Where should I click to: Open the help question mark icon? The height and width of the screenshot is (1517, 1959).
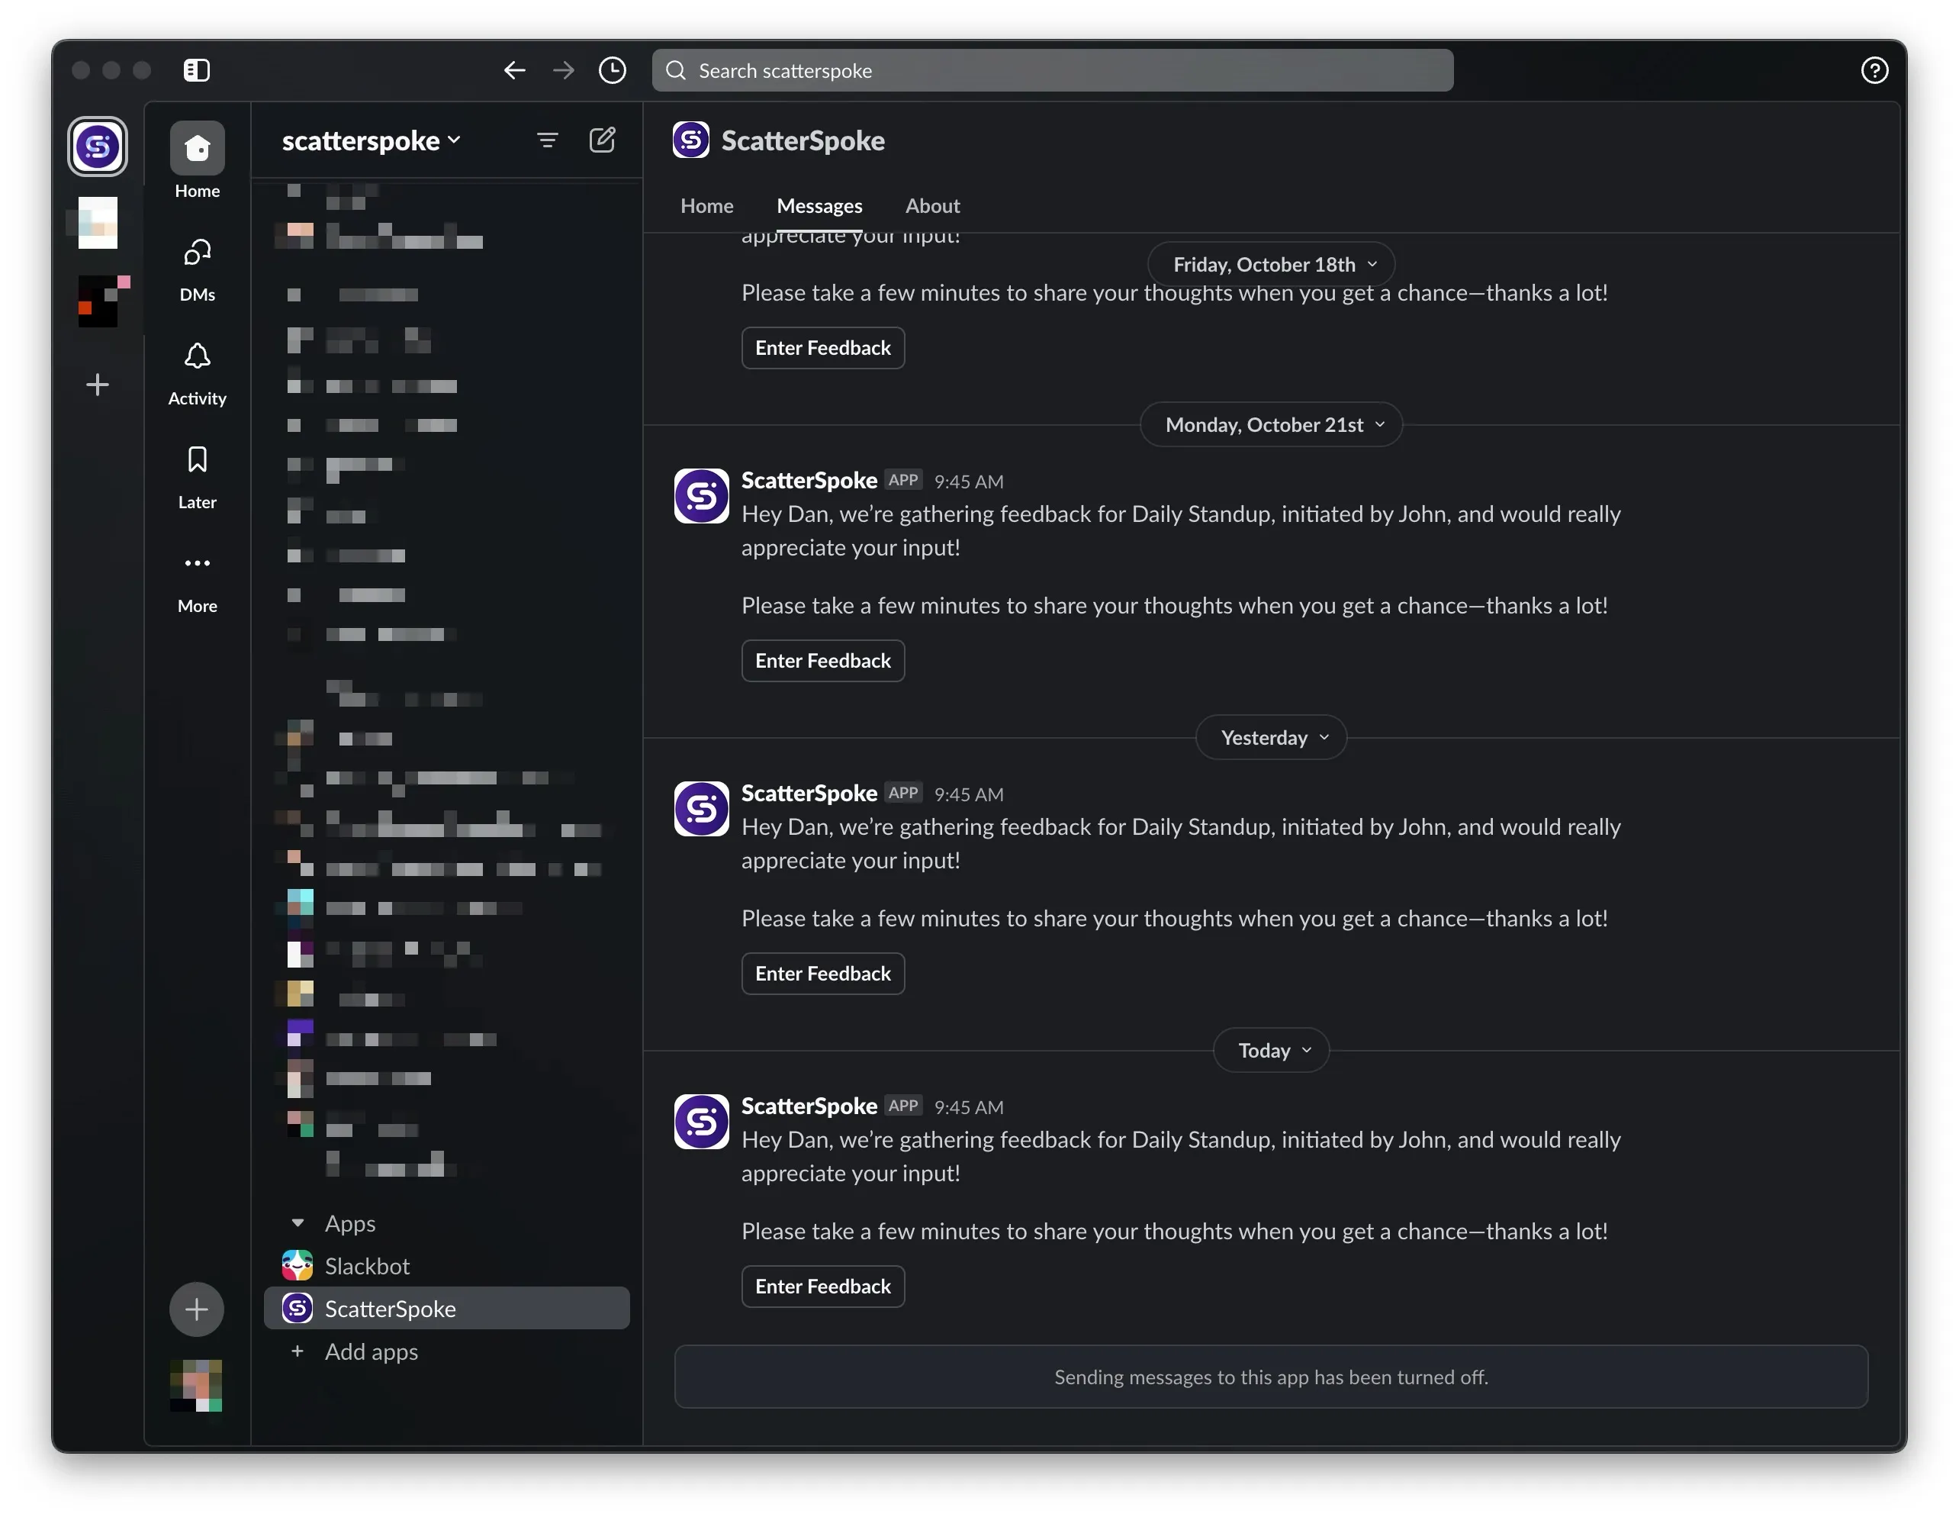1874,70
